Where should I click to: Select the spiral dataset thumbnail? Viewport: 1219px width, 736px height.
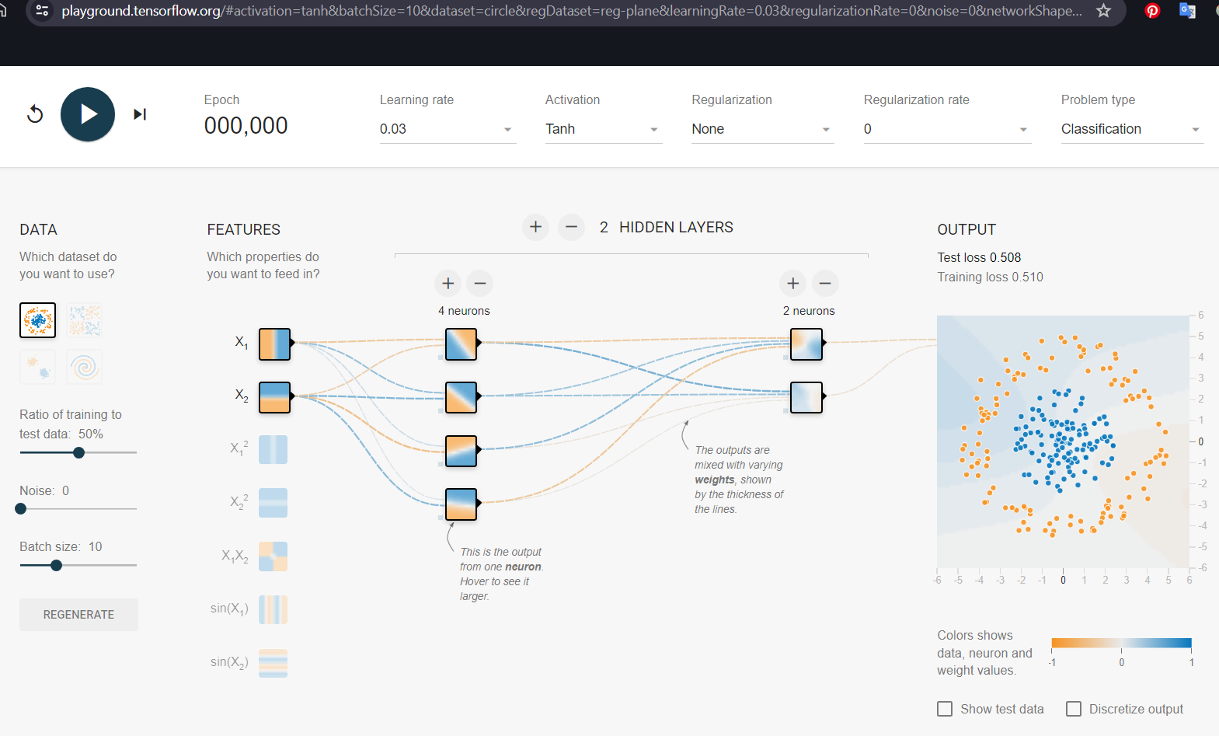point(85,367)
